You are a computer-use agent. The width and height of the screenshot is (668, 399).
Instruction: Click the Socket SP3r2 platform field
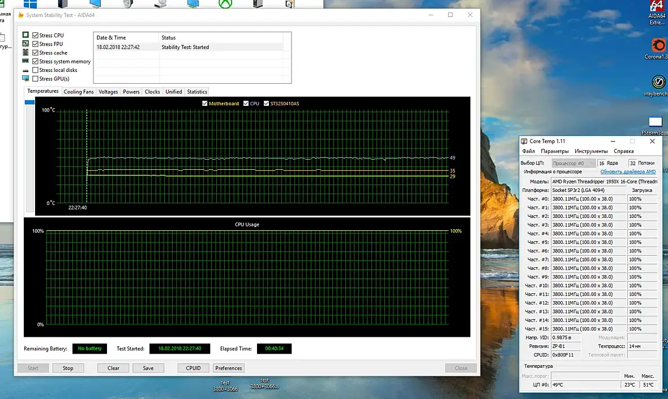pyautogui.click(x=588, y=190)
